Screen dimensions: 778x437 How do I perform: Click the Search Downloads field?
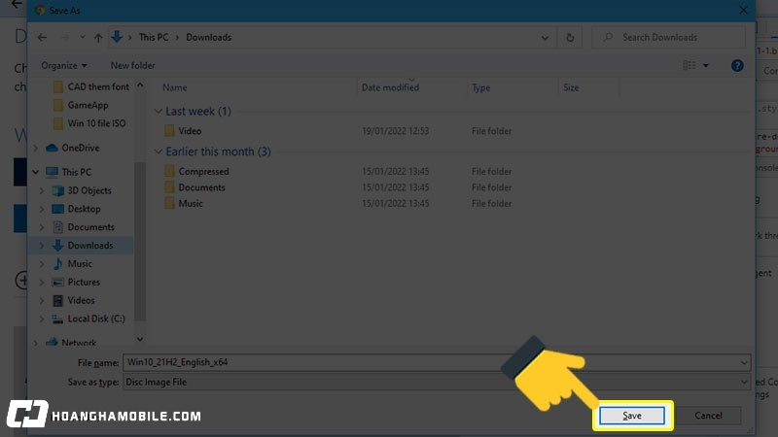click(669, 38)
